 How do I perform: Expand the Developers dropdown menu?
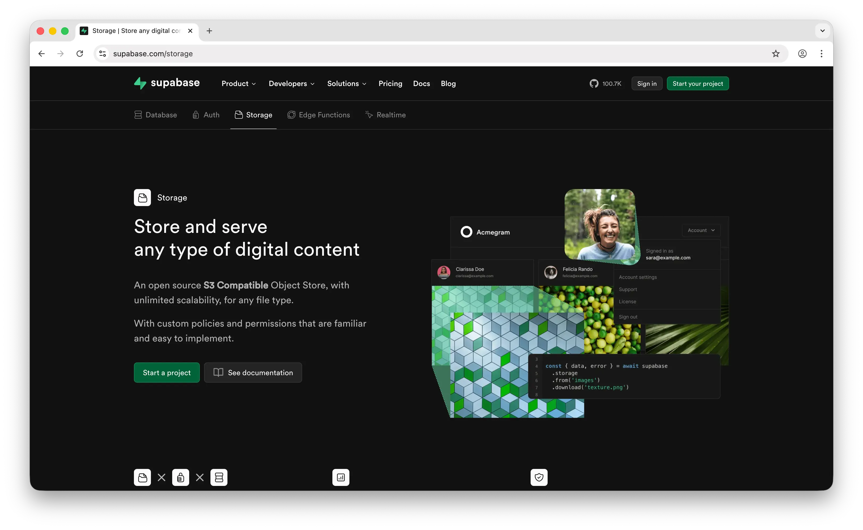click(x=291, y=83)
